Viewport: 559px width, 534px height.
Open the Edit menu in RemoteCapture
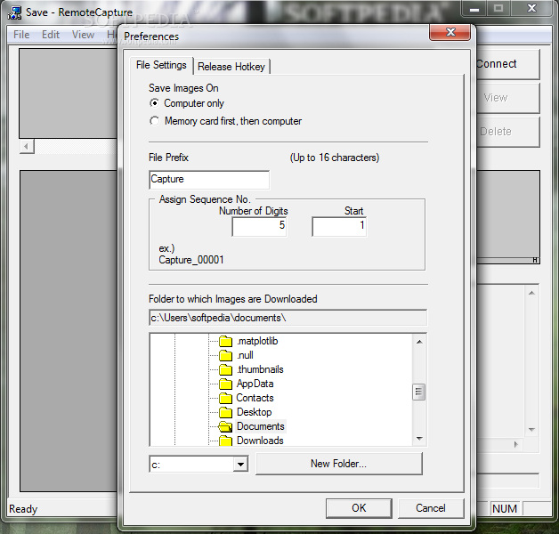pyautogui.click(x=51, y=35)
